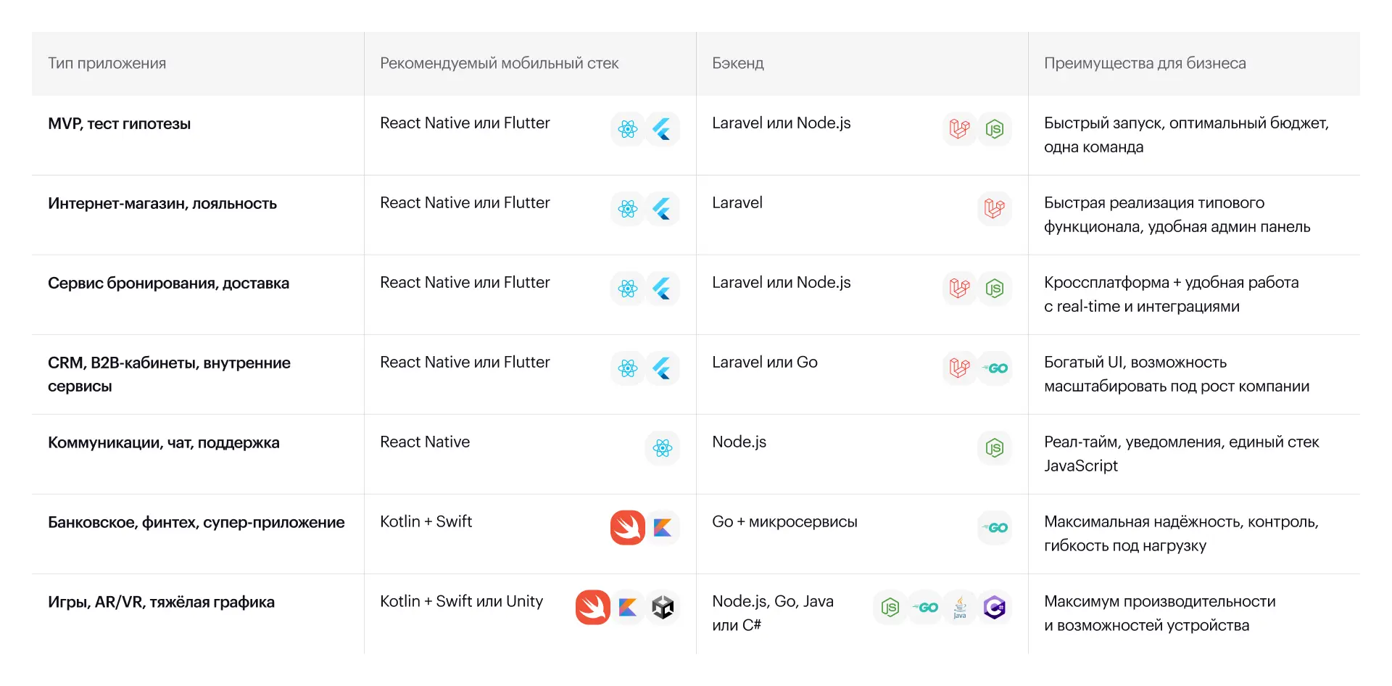Click Преимущества для бизнеса header
The image size is (1392, 686).
tap(1145, 64)
